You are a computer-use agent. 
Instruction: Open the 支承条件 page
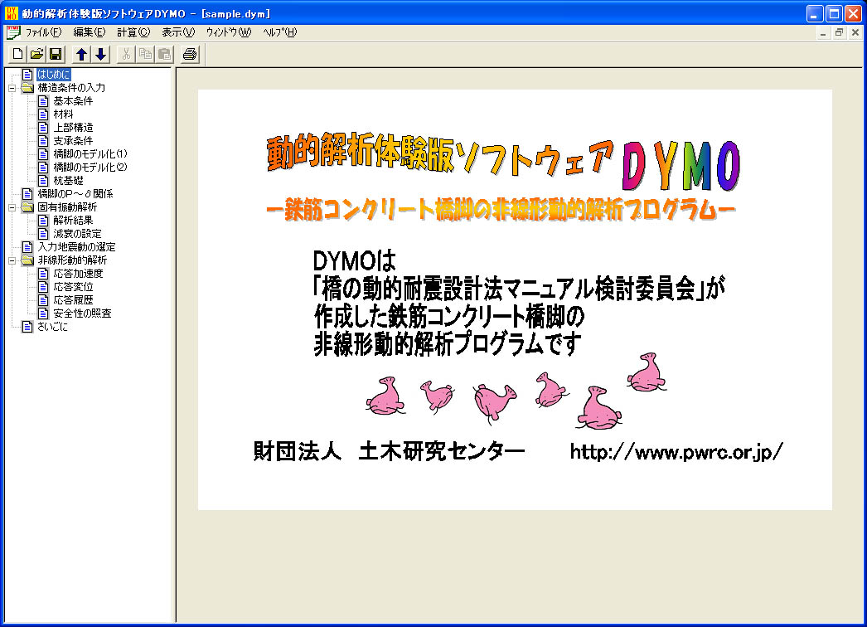73,140
